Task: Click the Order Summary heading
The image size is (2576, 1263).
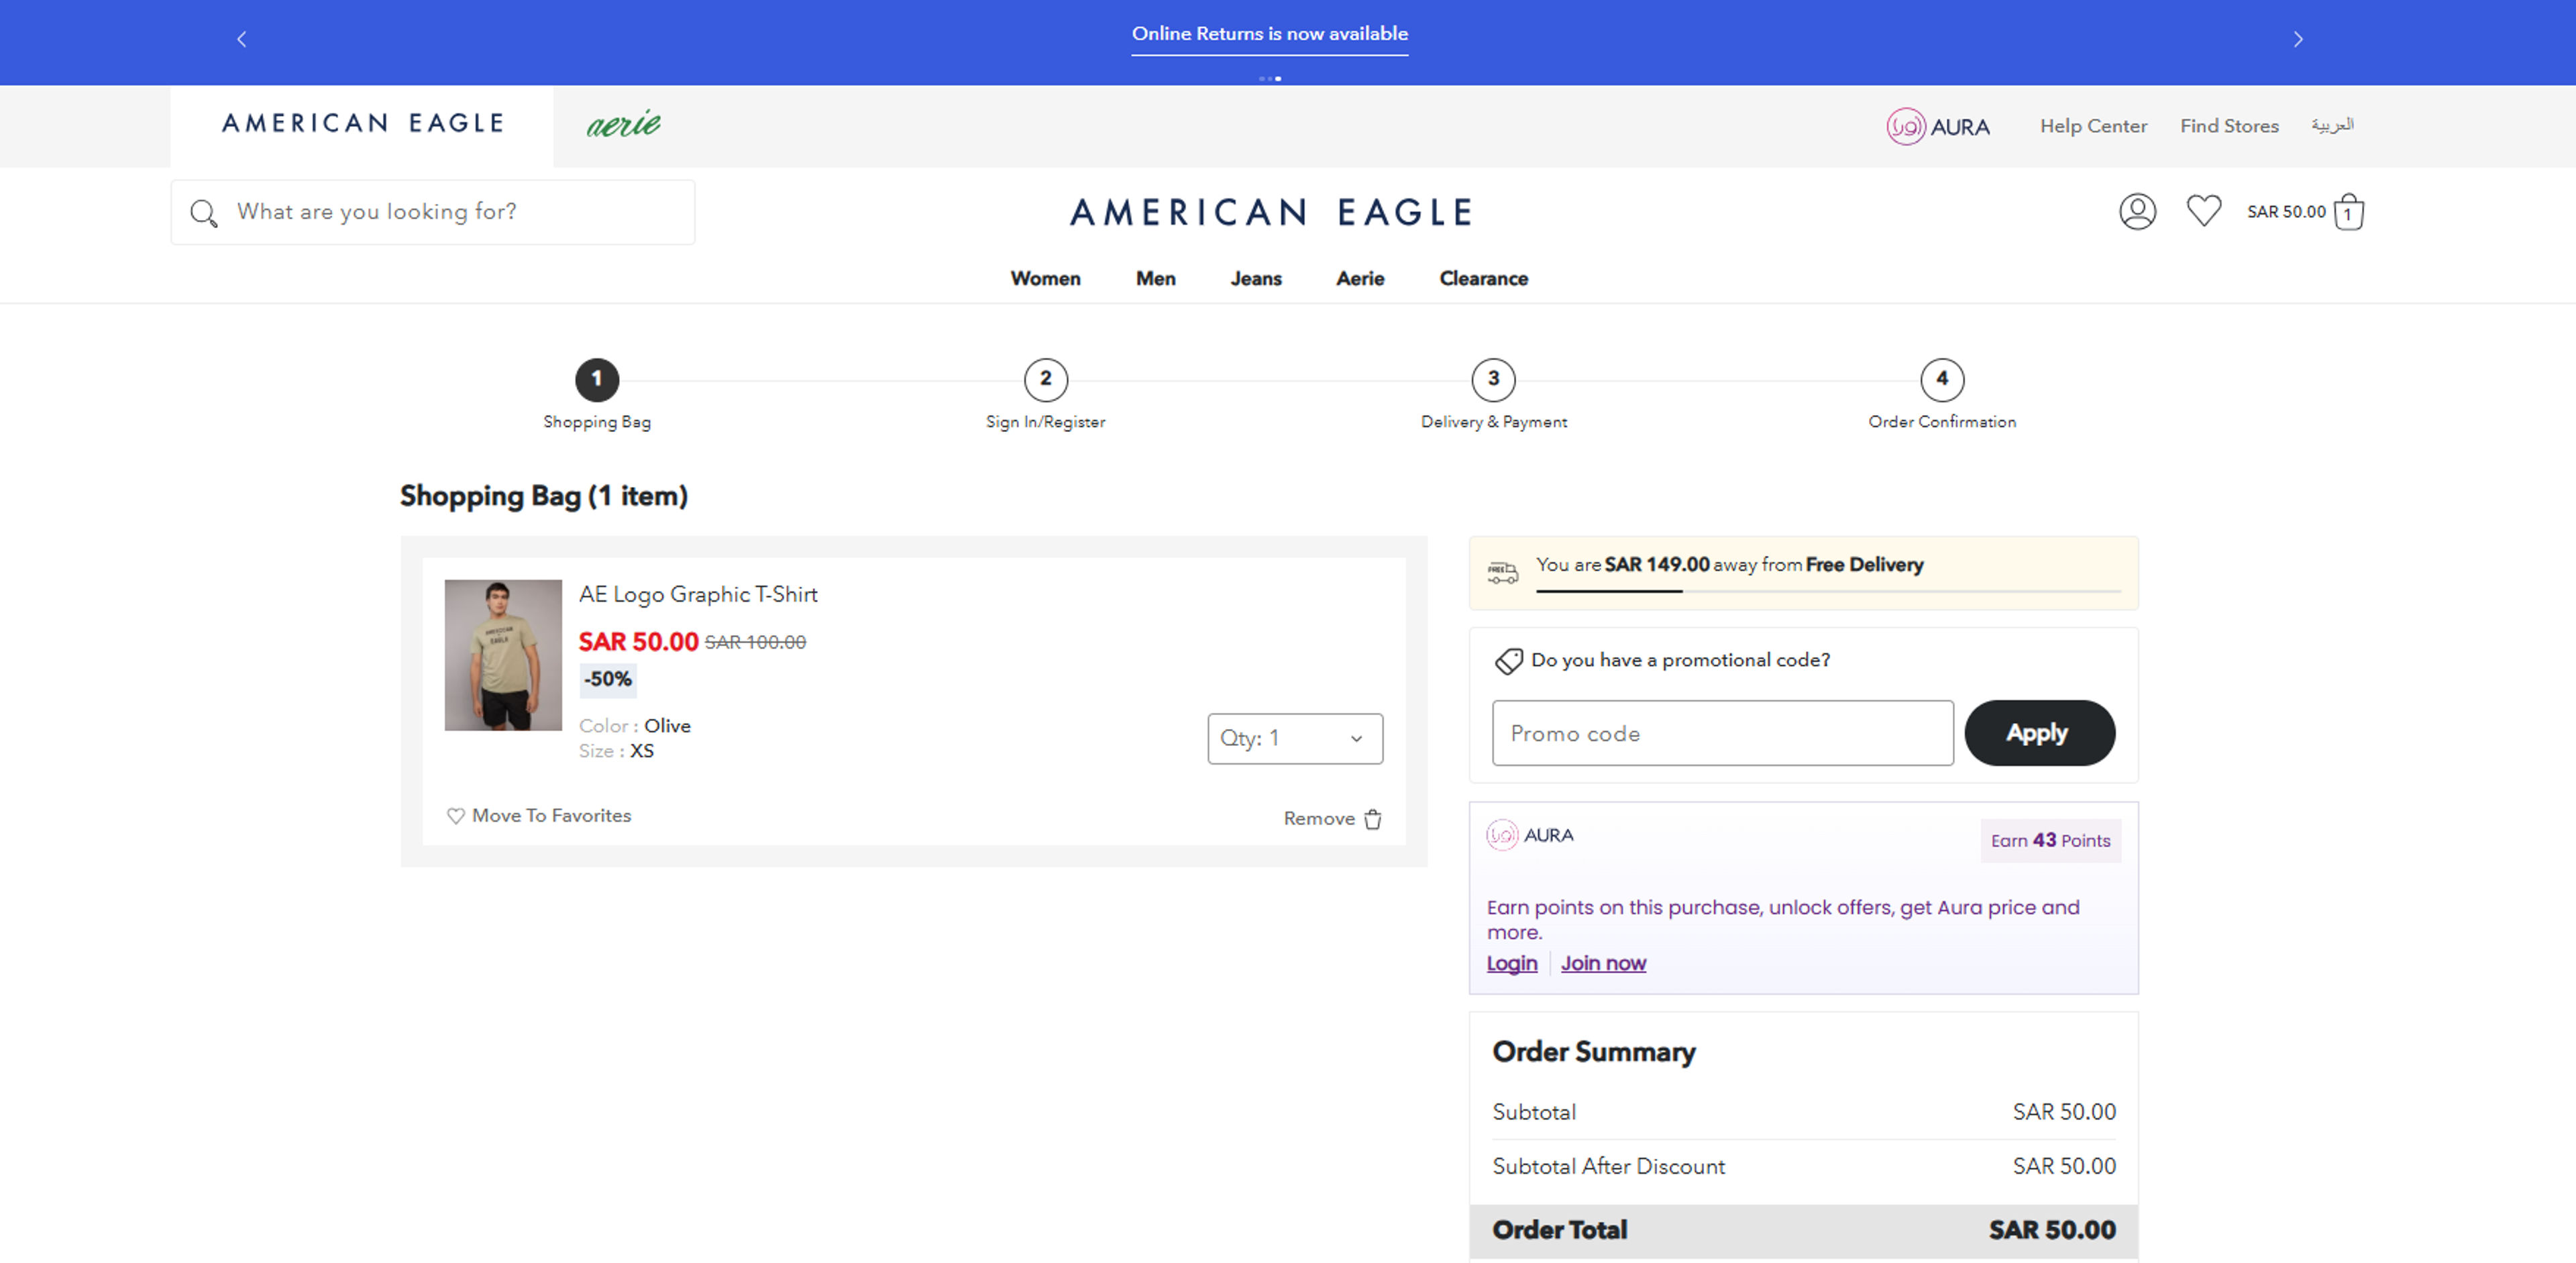Action: coord(1594,1052)
